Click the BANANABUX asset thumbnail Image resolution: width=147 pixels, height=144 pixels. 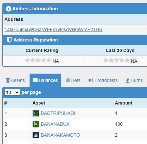pyautogui.click(x=36, y=124)
